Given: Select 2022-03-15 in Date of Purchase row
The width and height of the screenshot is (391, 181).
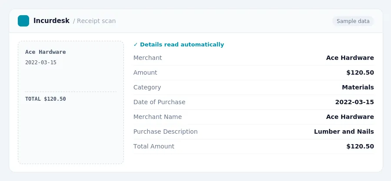Looking at the screenshot, I should [x=355, y=102].
